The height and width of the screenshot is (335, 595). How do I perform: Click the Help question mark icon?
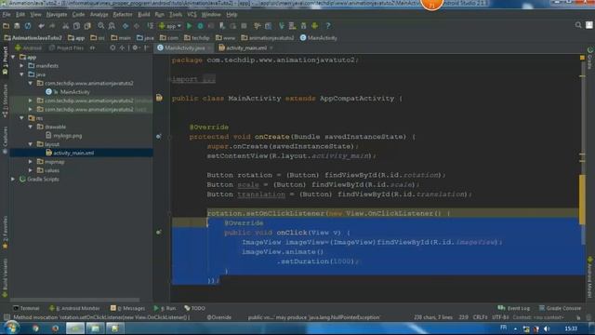tap(328, 26)
